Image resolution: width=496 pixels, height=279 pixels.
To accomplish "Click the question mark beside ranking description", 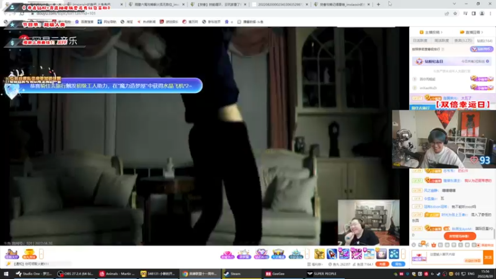I will click(443, 50).
